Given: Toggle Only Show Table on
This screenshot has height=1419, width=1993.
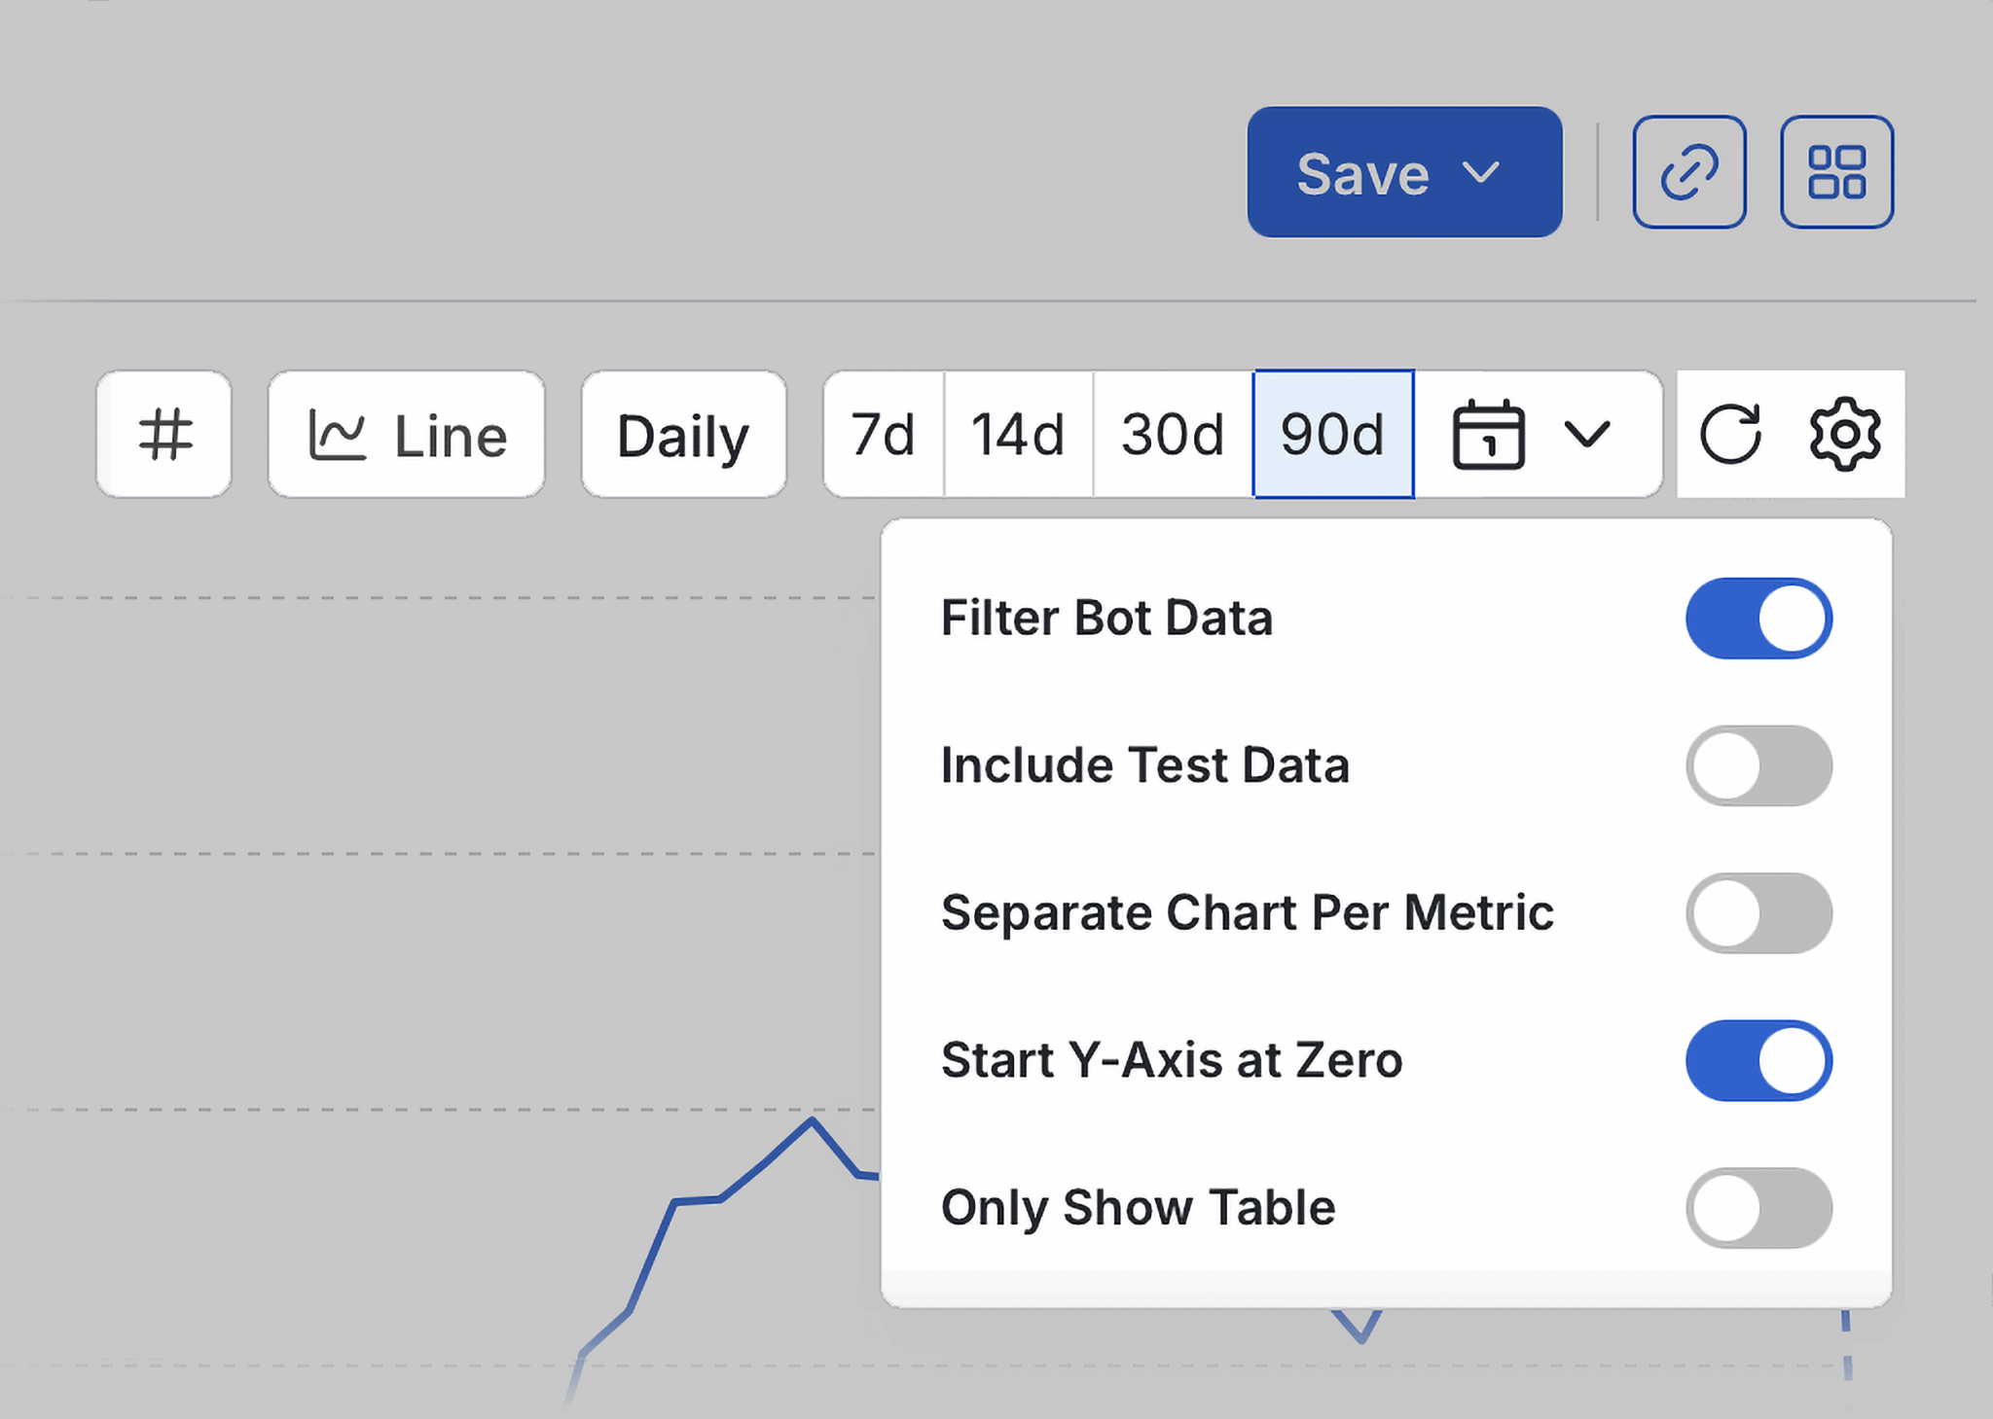Looking at the screenshot, I should pos(1757,1208).
